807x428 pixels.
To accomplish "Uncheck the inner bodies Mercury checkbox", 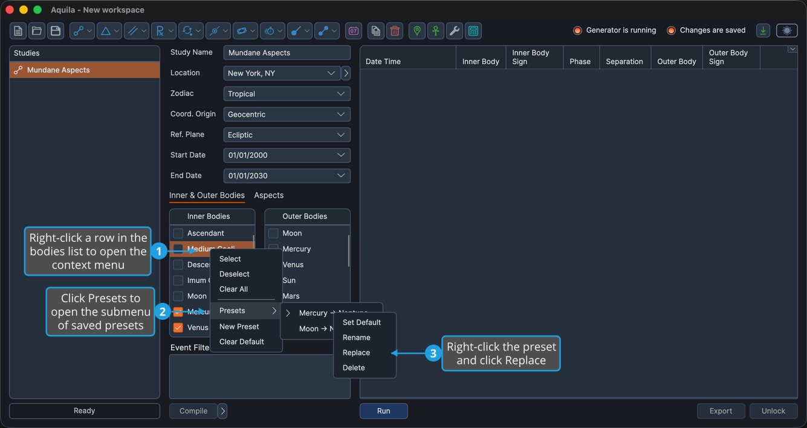I will 178,312.
